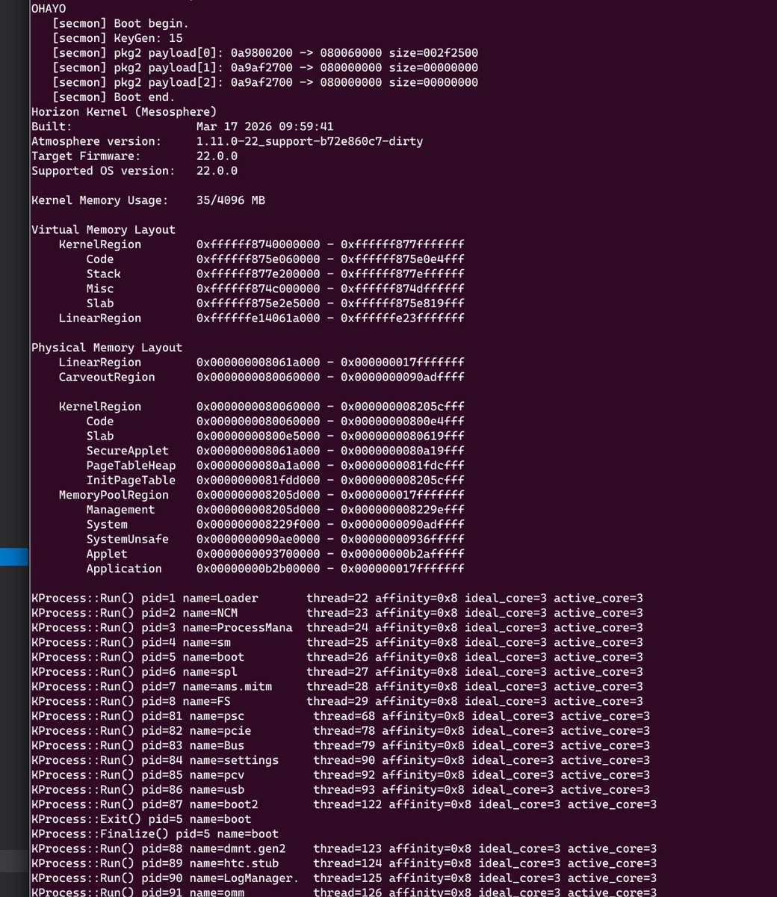
Task: Click the 'MemoryPoolRegion' row label
Action: [x=114, y=495]
